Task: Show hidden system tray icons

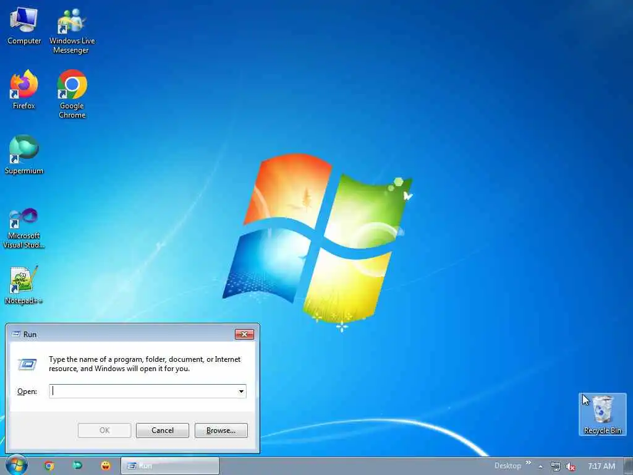Action: click(540, 466)
